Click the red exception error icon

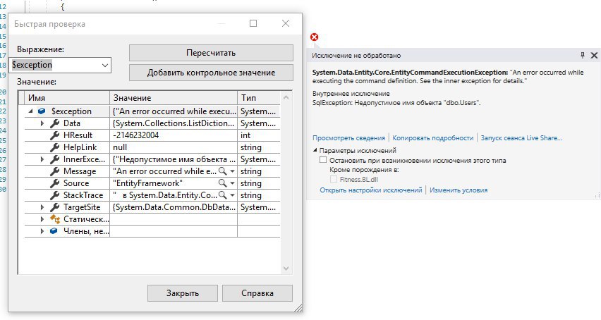click(315, 37)
